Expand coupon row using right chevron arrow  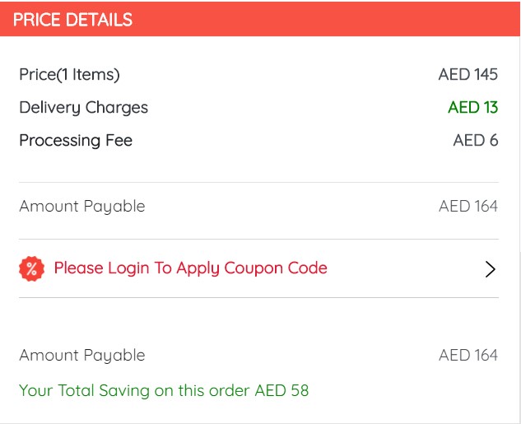point(491,268)
